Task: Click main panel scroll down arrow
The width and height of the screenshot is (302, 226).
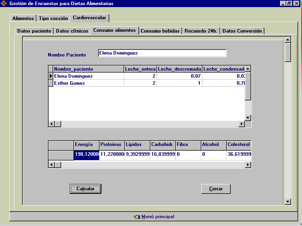Action: (x=288, y=201)
